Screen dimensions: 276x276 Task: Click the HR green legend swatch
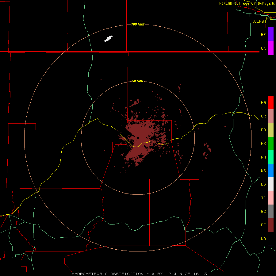pyautogui.click(x=271, y=144)
